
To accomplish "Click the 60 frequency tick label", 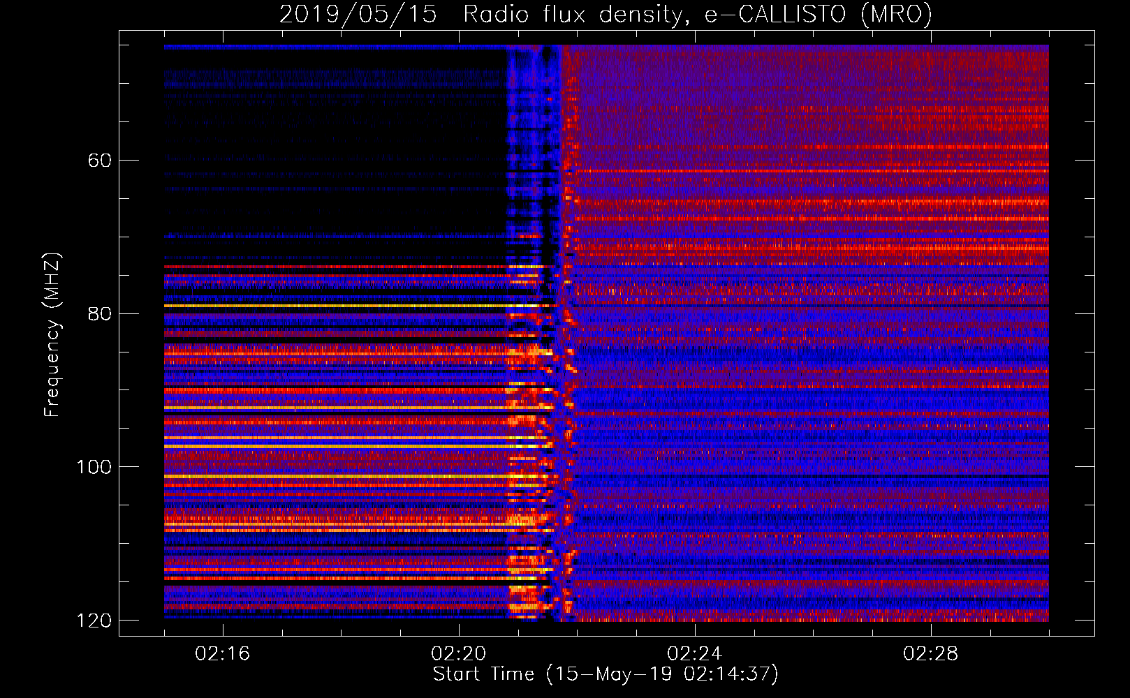I will (100, 161).
